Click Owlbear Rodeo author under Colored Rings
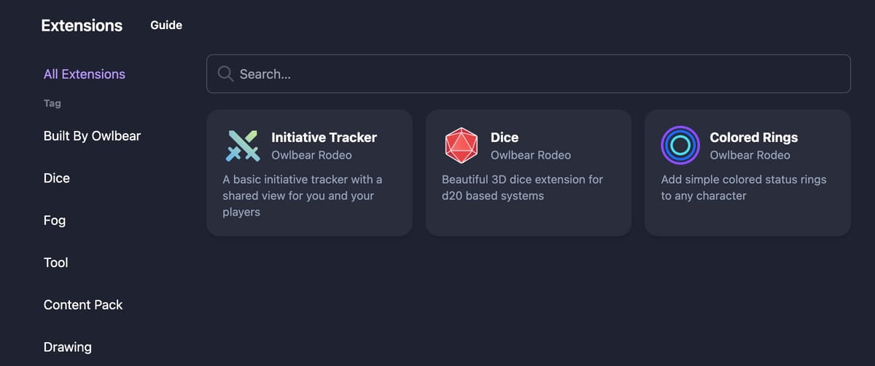 coord(750,155)
